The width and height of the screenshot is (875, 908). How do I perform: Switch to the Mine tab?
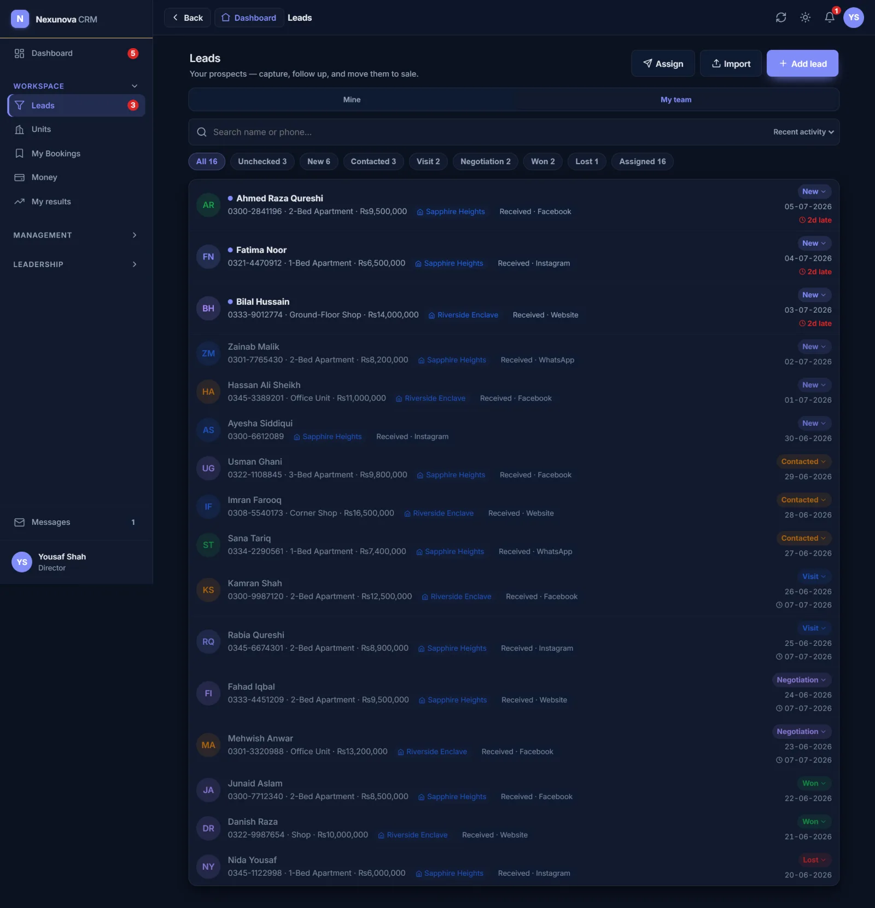point(352,100)
